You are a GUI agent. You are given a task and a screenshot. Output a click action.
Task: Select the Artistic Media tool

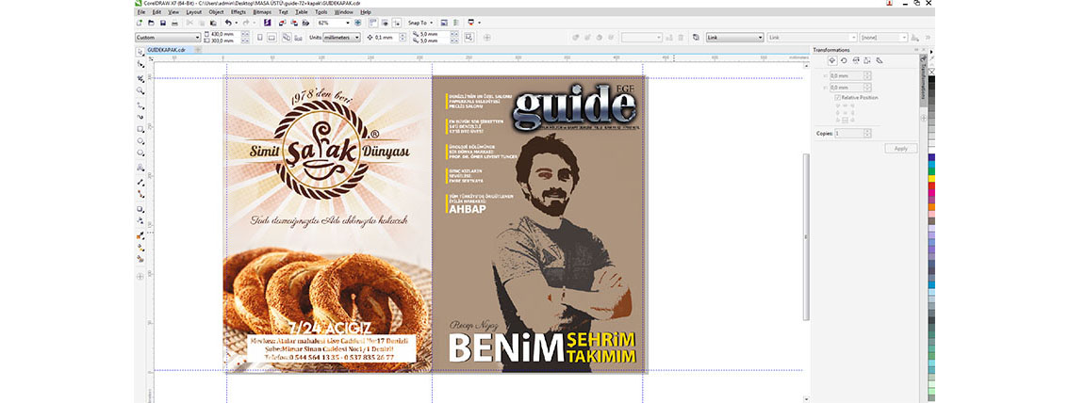click(x=140, y=117)
